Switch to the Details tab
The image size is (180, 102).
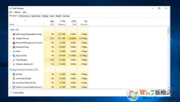[x=59, y=16]
